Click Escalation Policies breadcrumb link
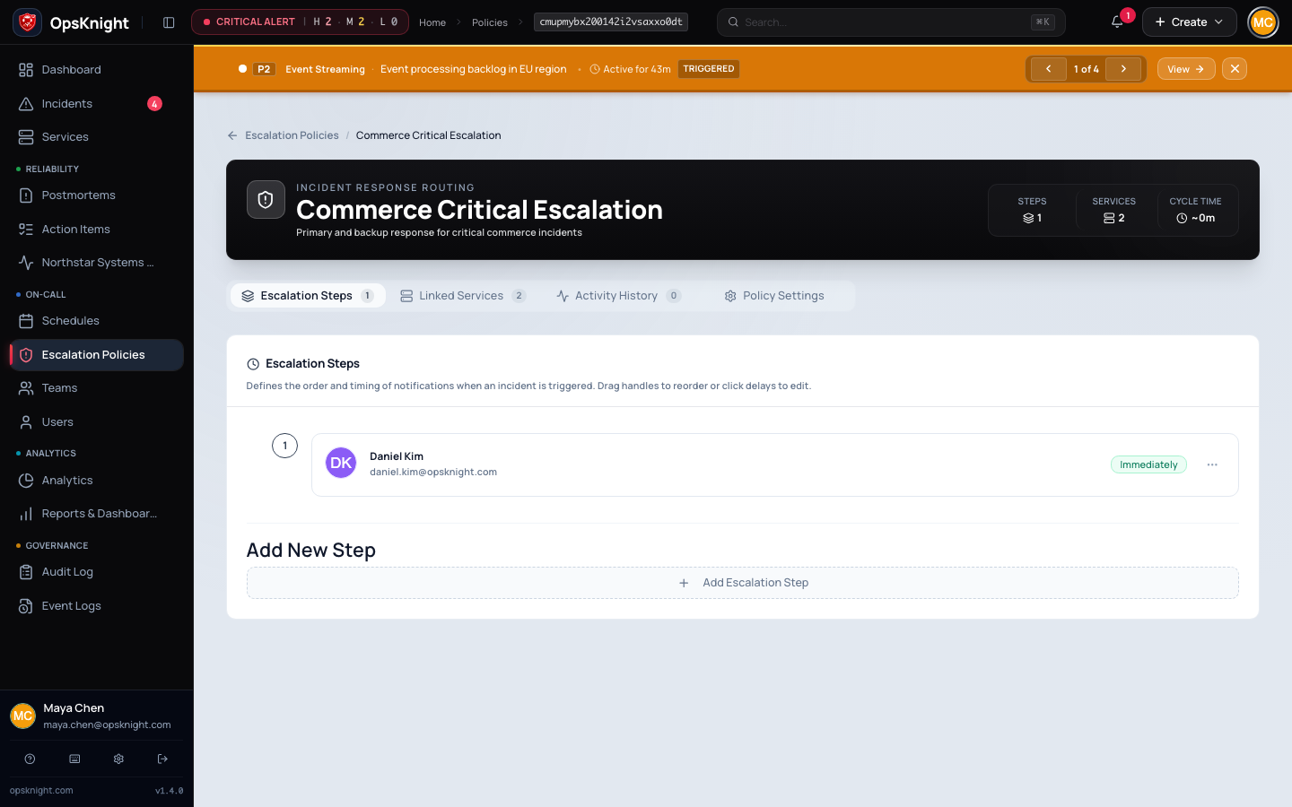 pos(292,135)
